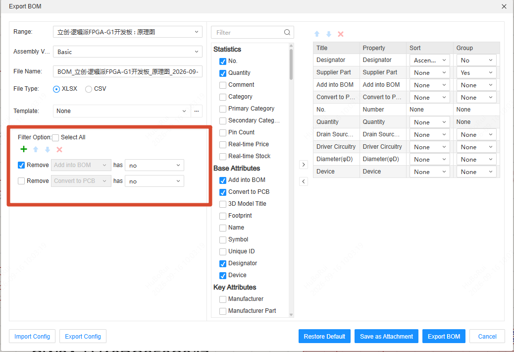Select the Diameter(φD) row title cell
This screenshot has width=514, height=352.
pos(336,159)
